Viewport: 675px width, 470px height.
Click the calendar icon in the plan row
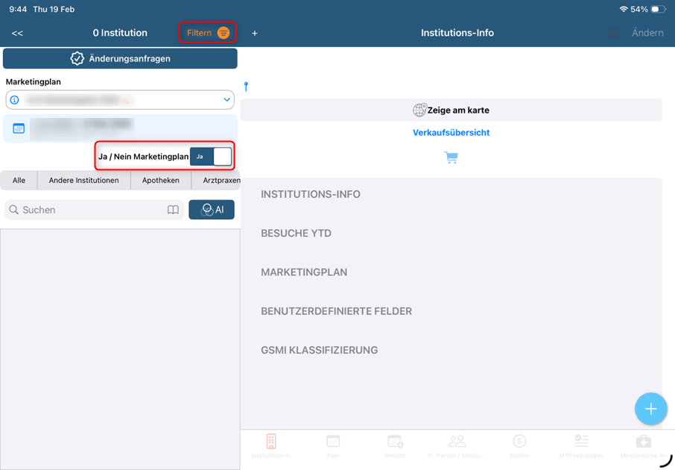(19, 128)
